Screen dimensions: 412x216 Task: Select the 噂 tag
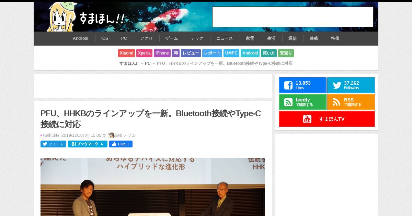(176, 53)
